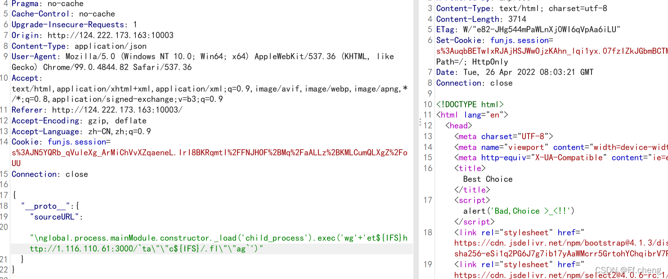Click the bootstrap@4.1.3 stylesheet URL

[x=561, y=243]
